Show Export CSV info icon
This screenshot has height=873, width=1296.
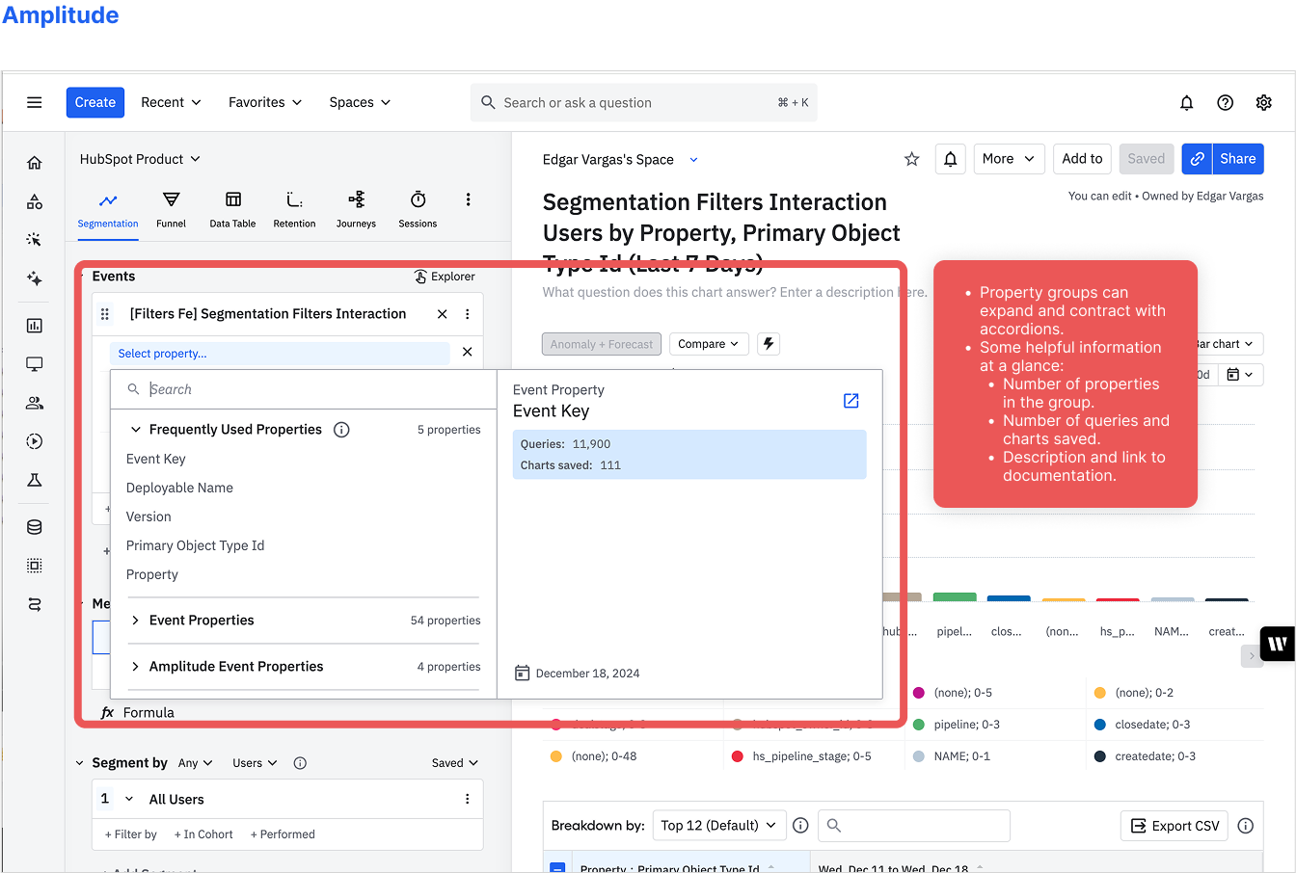[1245, 826]
